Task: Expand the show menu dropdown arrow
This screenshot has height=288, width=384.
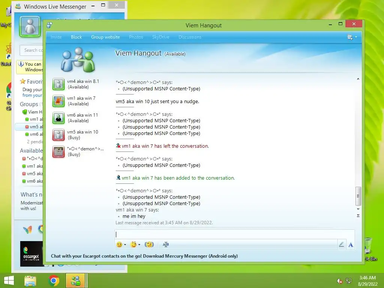Action: (x=356, y=37)
